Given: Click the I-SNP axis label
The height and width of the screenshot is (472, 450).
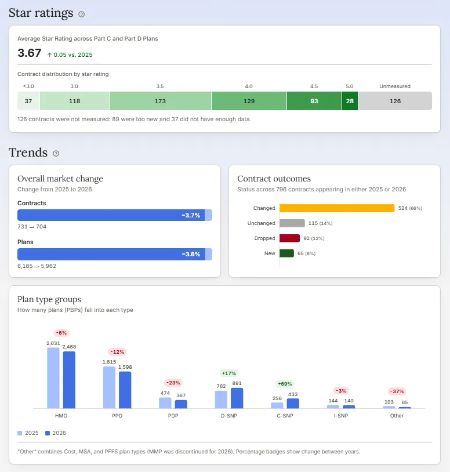Looking at the screenshot, I should point(341,416).
